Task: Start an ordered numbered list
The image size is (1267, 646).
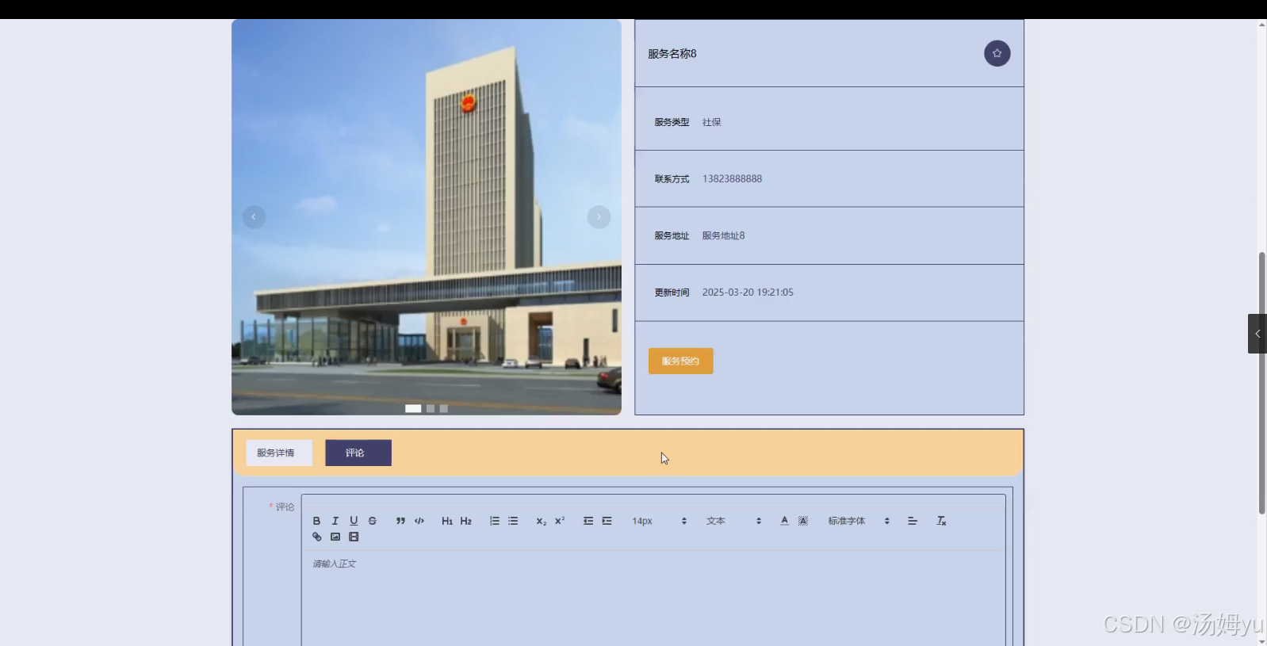Action: [x=495, y=521]
